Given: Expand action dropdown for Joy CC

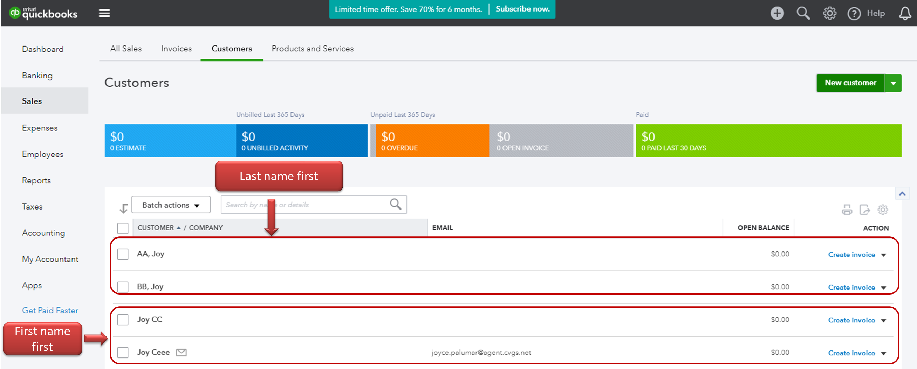Looking at the screenshot, I should click(884, 321).
